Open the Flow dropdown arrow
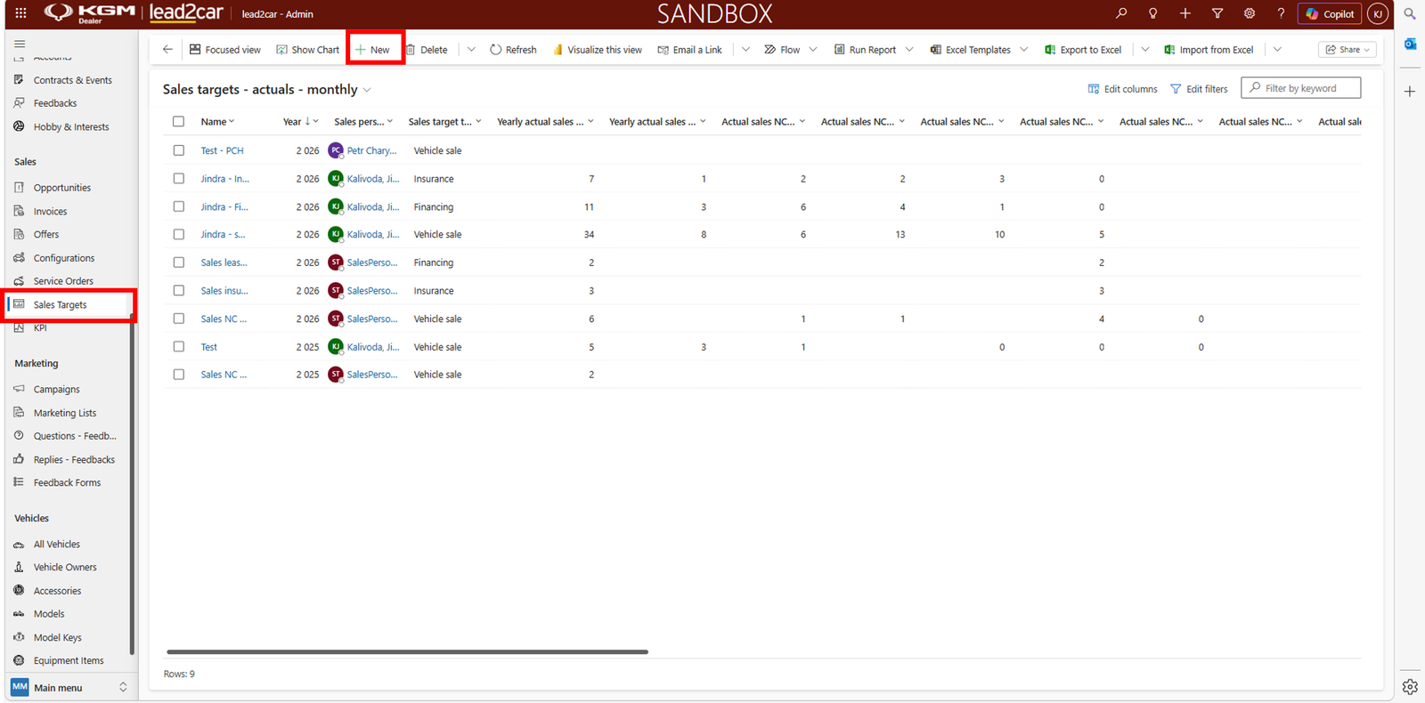Screen dimensions: 1425x703 coord(813,50)
